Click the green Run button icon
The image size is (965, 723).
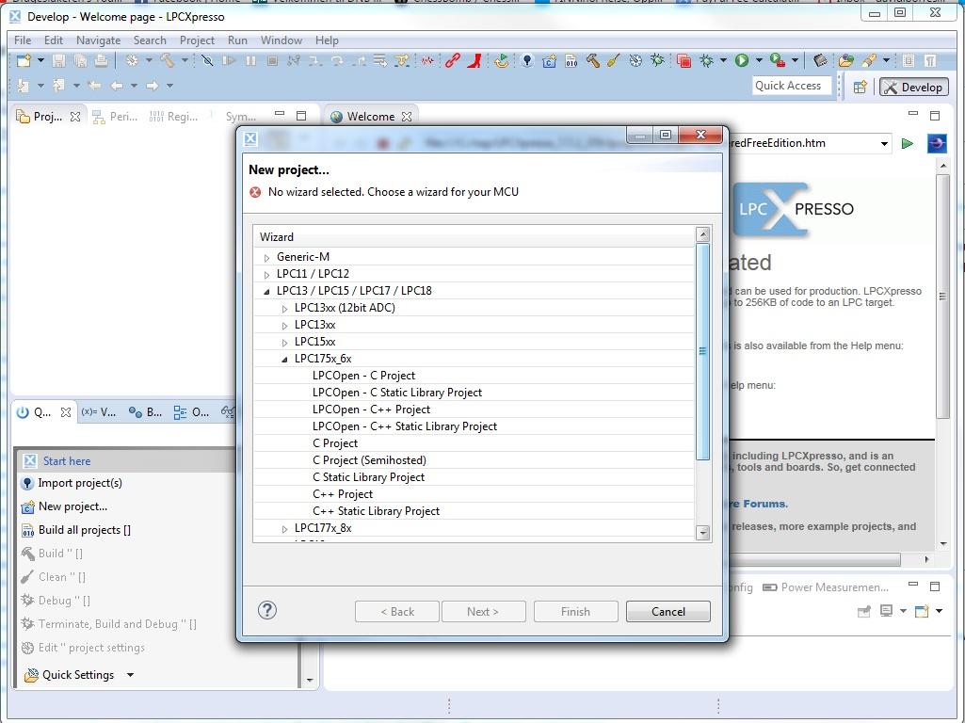pos(742,60)
